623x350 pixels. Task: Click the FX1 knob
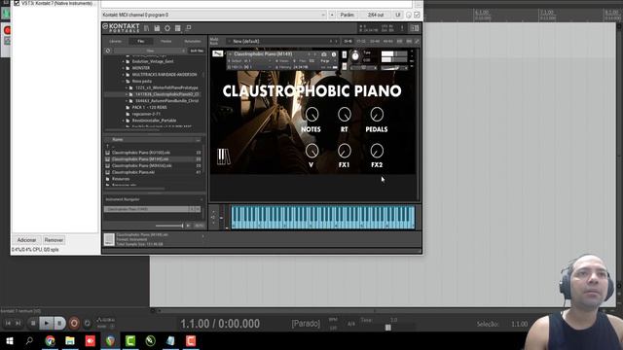tap(344, 151)
